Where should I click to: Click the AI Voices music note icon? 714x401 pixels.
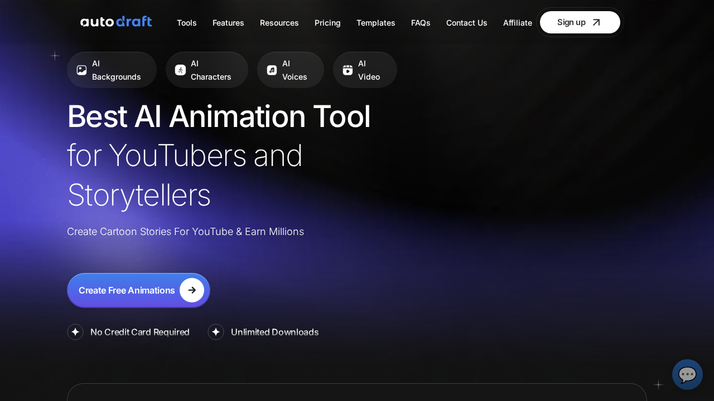coord(272,70)
